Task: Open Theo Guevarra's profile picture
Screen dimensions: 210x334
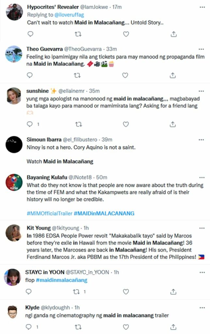Action: pos(14,54)
